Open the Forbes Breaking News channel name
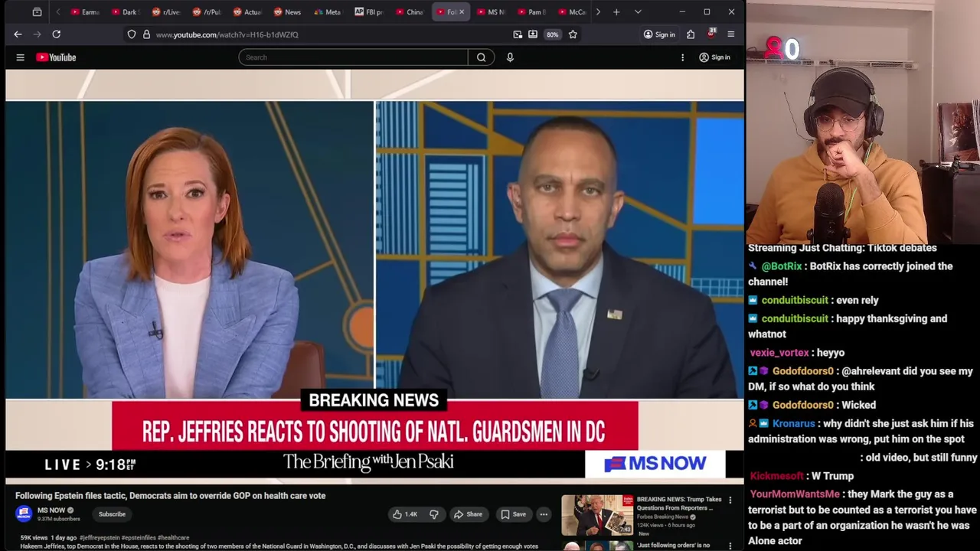Viewport: 980px width, 551px height. [x=662, y=517]
